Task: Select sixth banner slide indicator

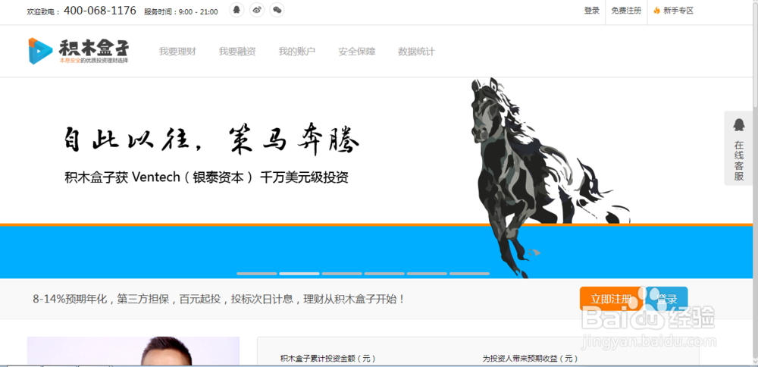Action: (469, 274)
